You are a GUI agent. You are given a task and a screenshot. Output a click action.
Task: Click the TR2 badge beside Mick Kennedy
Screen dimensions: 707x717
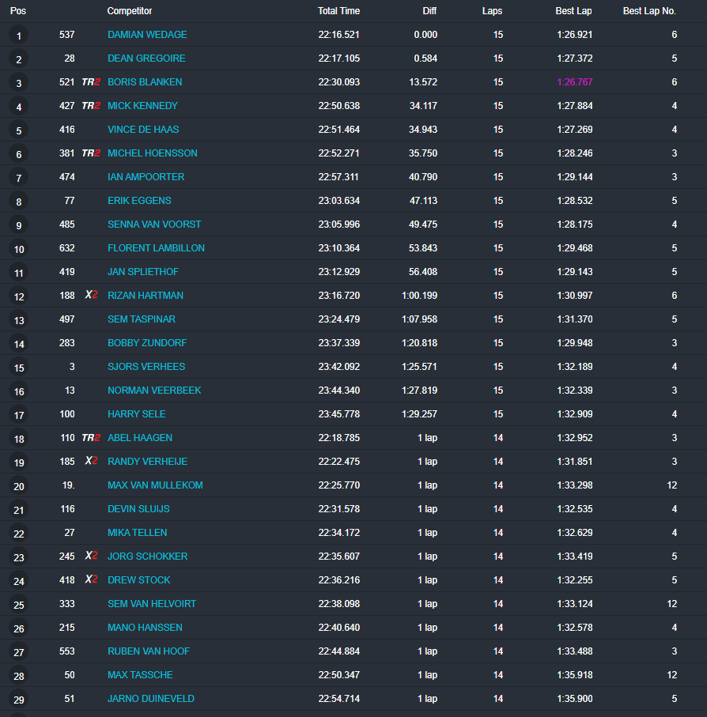coord(91,106)
